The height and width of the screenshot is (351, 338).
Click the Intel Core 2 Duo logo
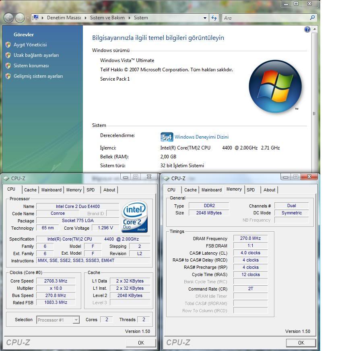(x=134, y=216)
